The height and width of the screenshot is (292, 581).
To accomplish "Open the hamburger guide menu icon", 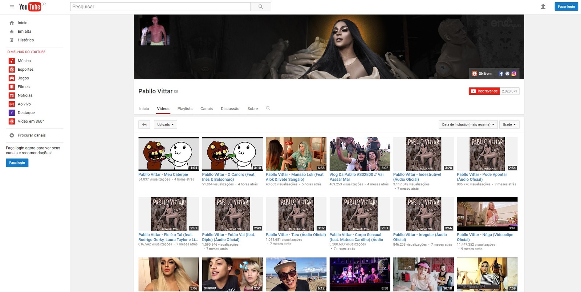I will coord(12,7).
